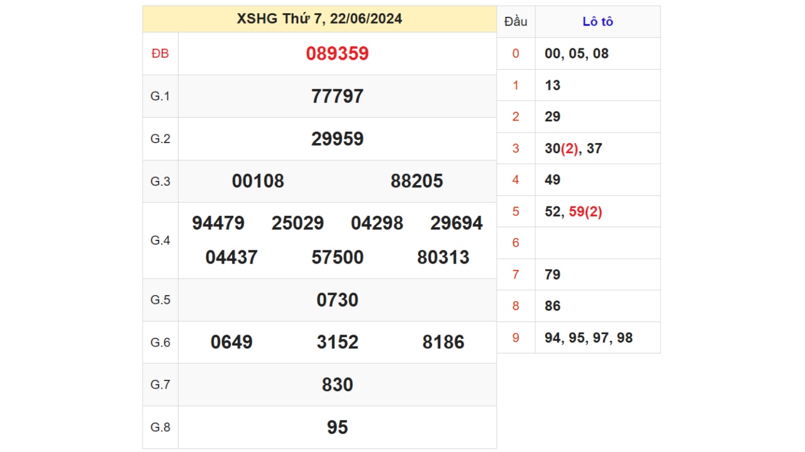Click head digit 3 in Đầu column
The height and width of the screenshot is (452, 805).
[516, 149]
